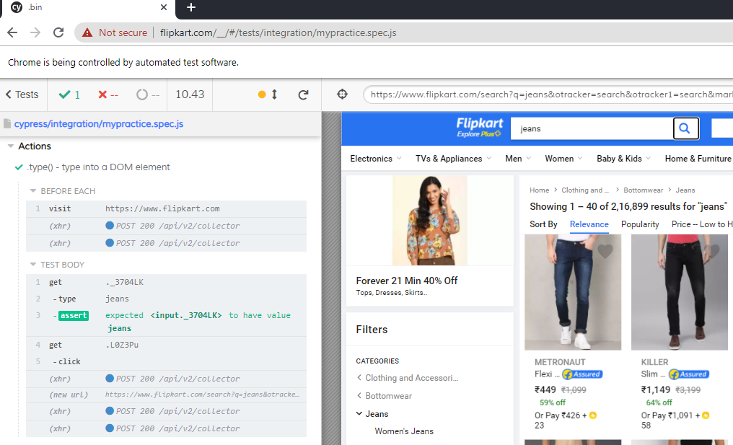Wishlist the Metronaut jeans heart icon
This screenshot has width=733, height=445.
pyautogui.click(x=605, y=251)
